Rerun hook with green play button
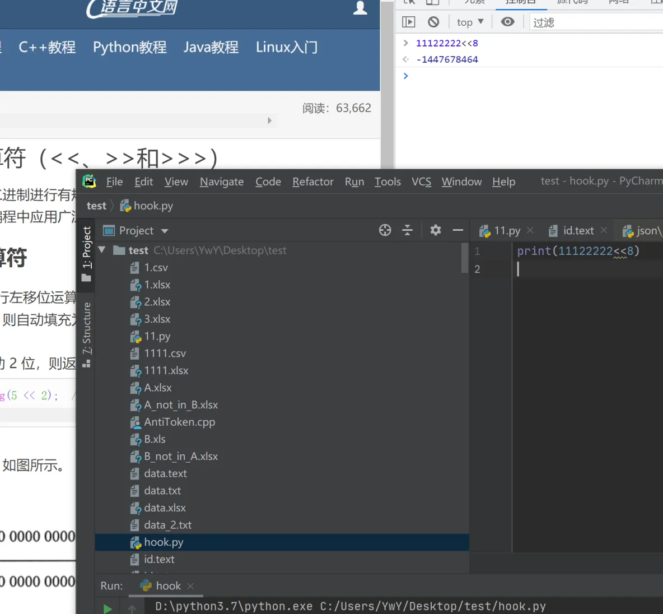 108,608
